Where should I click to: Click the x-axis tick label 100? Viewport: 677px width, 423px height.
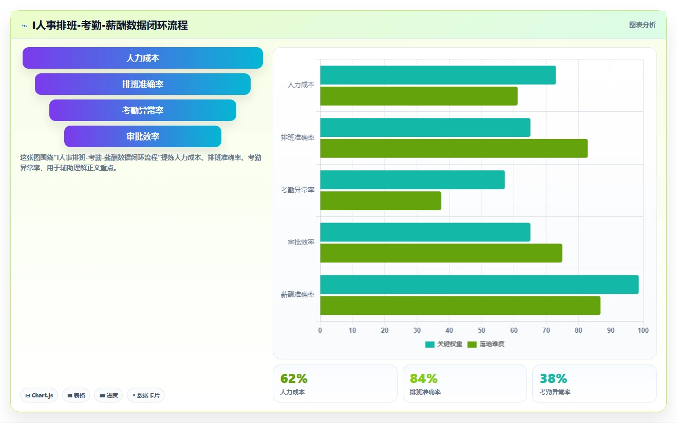tap(643, 330)
